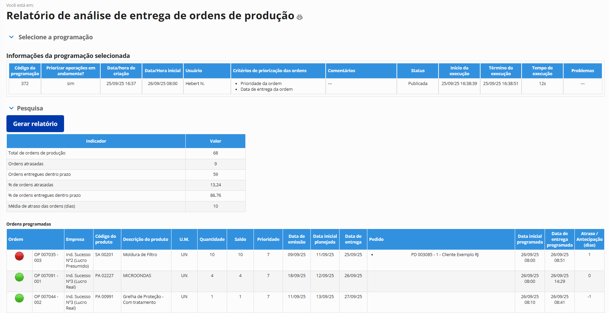The height and width of the screenshot is (313, 609).
Task: Collapse the Pesquisa section chevron
Action: pyautogui.click(x=12, y=108)
